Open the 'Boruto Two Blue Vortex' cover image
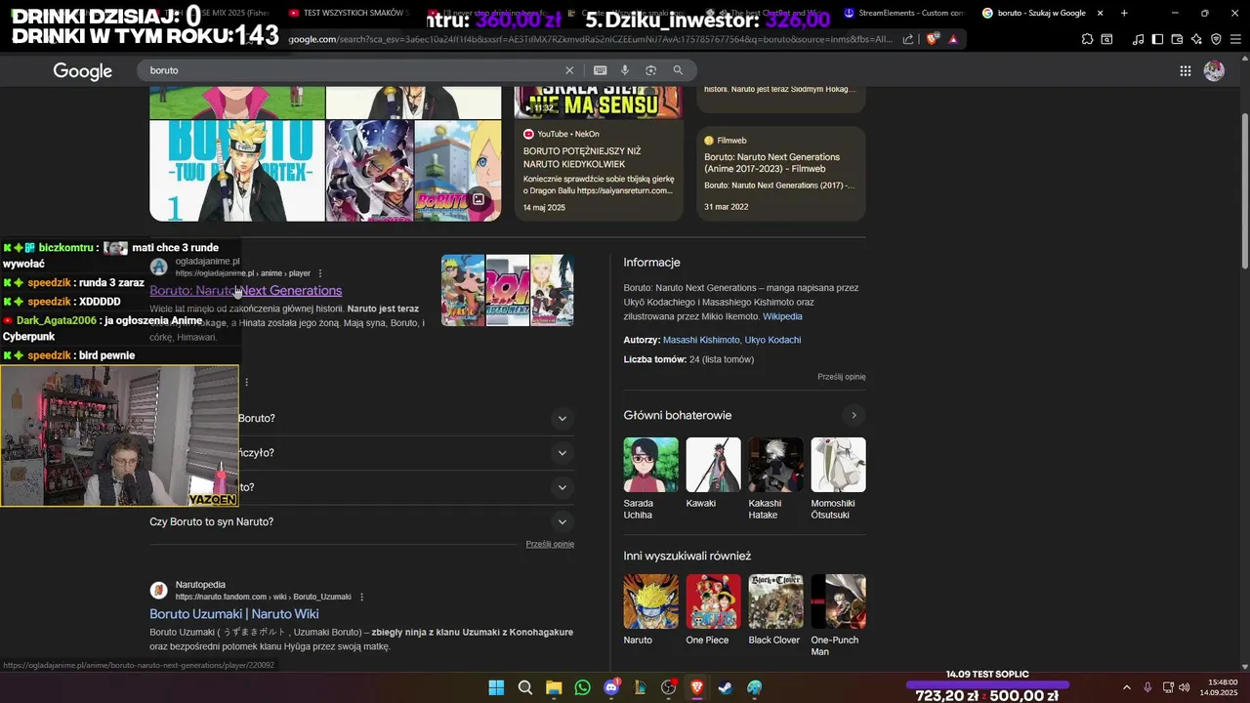Image resolution: width=1250 pixels, height=703 pixels. (x=237, y=171)
